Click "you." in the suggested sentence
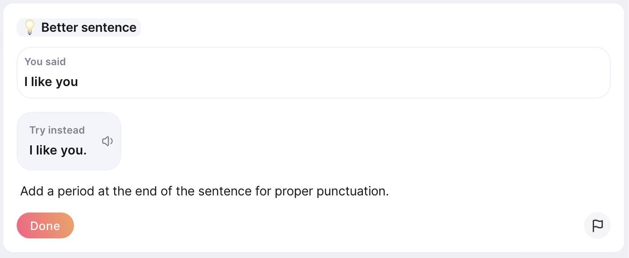Image resolution: width=629 pixels, height=258 pixels. [74, 150]
